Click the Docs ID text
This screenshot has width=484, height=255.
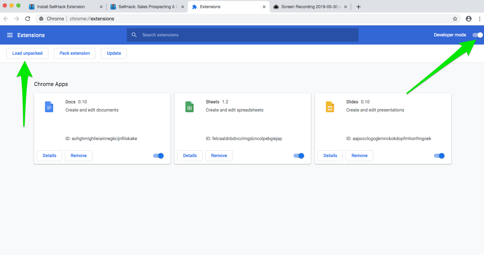click(101, 139)
